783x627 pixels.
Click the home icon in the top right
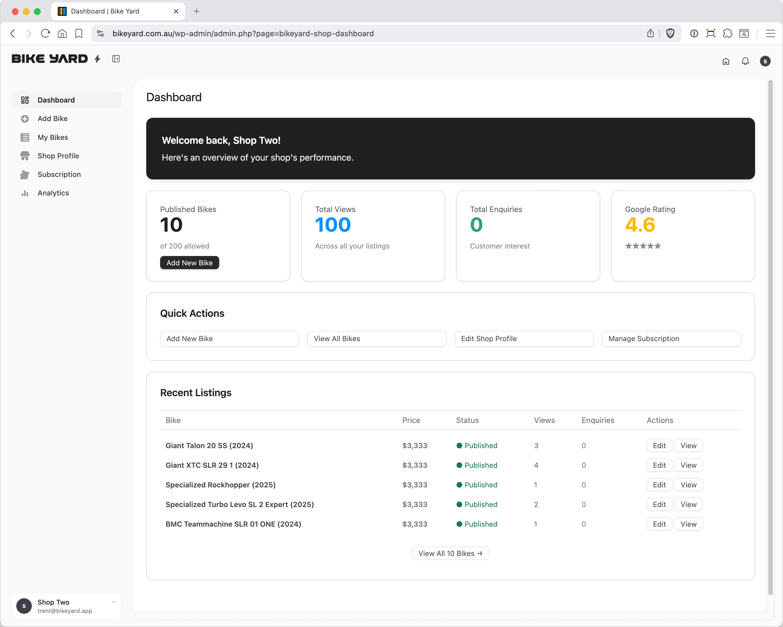point(725,61)
